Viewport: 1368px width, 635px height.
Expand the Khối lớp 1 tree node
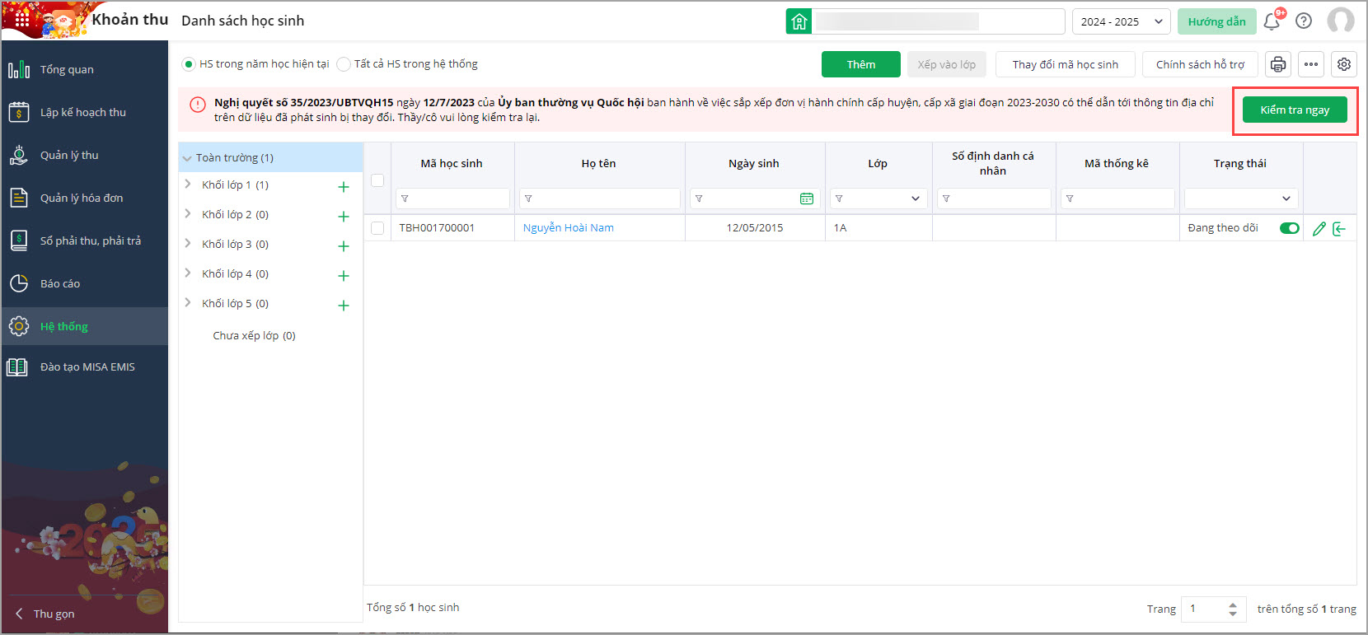[188, 184]
